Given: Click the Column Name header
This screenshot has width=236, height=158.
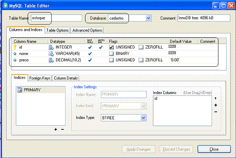Looking at the screenshot, I should pos(25,42).
